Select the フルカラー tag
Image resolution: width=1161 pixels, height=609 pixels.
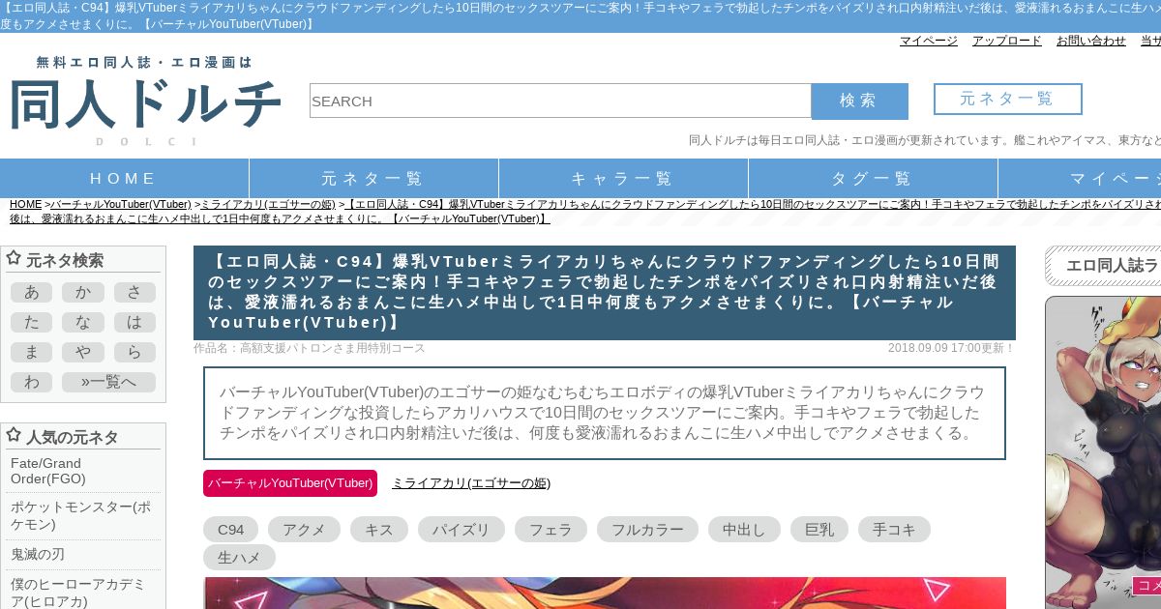(x=647, y=529)
